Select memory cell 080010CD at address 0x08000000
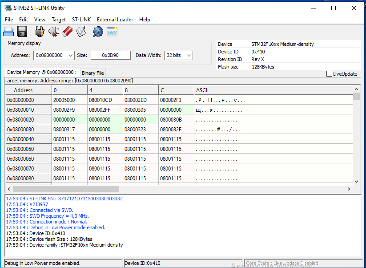This screenshot has width=366, height=268. (x=101, y=100)
